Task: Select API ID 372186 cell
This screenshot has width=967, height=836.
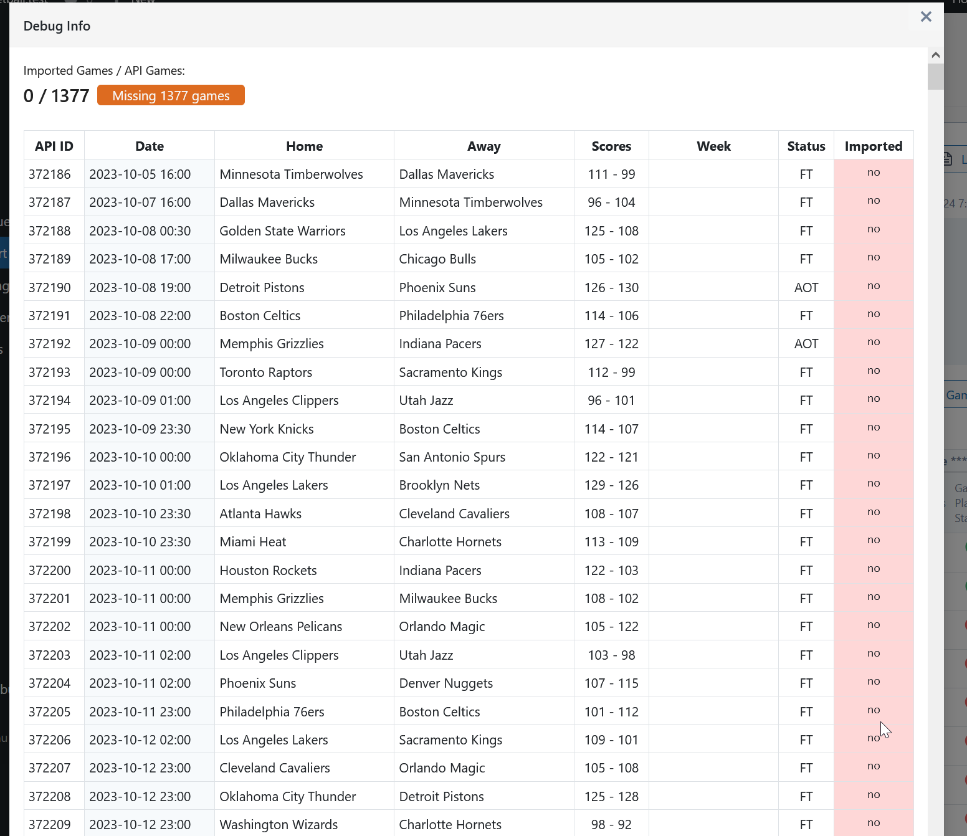Action: 54,174
